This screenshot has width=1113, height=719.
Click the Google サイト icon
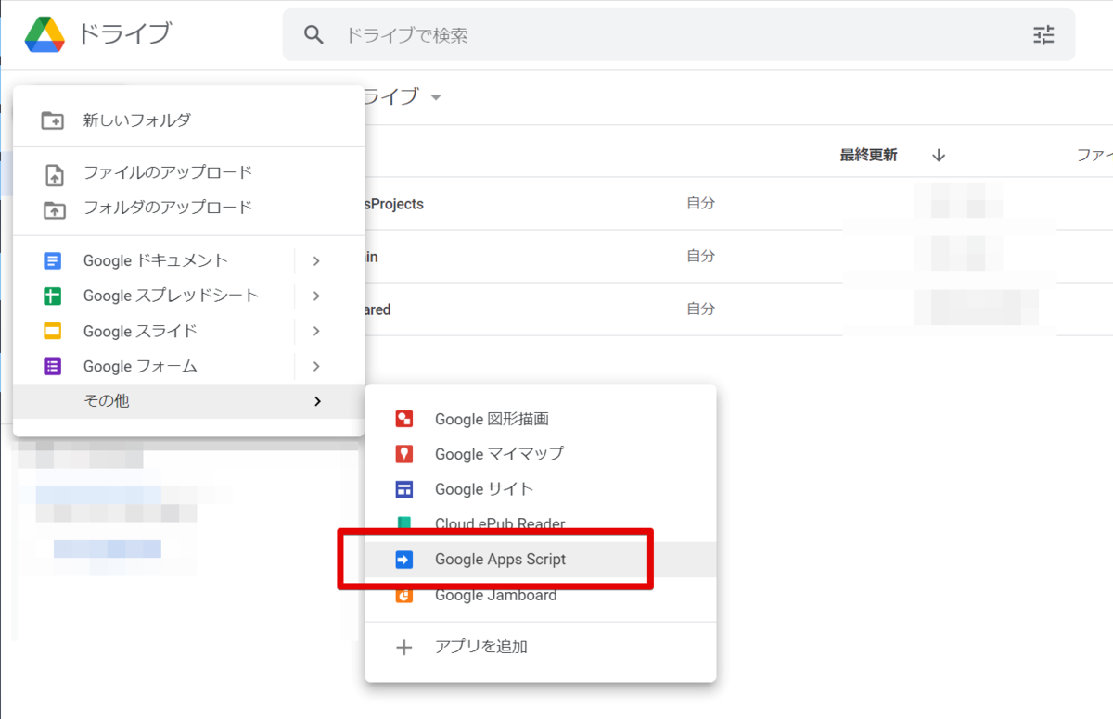pyautogui.click(x=403, y=489)
